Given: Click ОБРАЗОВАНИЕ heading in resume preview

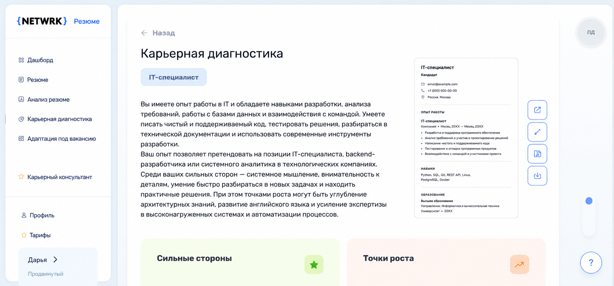Looking at the screenshot, I should point(433,195).
